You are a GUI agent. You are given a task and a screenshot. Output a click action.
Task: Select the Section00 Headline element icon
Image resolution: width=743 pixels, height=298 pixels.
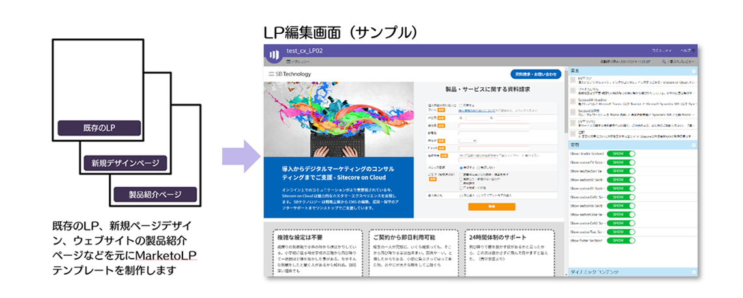point(573,102)
